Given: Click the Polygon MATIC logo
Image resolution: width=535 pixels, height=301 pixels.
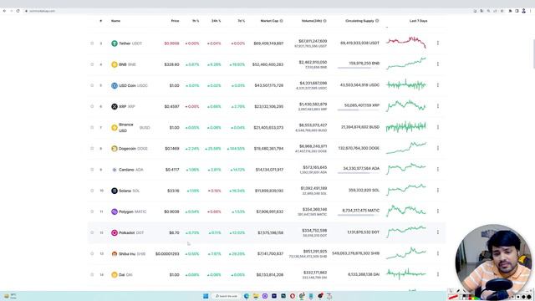Looking at the screenshot, I should (115, 212).
